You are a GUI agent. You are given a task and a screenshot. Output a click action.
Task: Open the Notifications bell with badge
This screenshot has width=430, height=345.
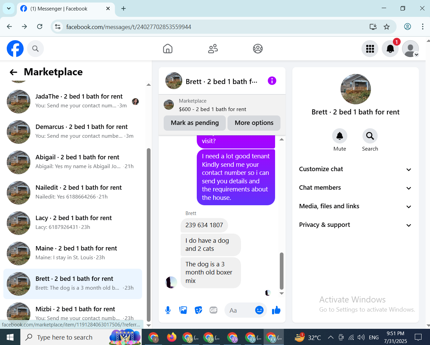tap(390, 49)
